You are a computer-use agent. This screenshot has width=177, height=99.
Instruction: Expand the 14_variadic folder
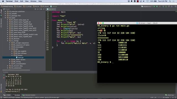pyautogui.click(x=5, y=13)
